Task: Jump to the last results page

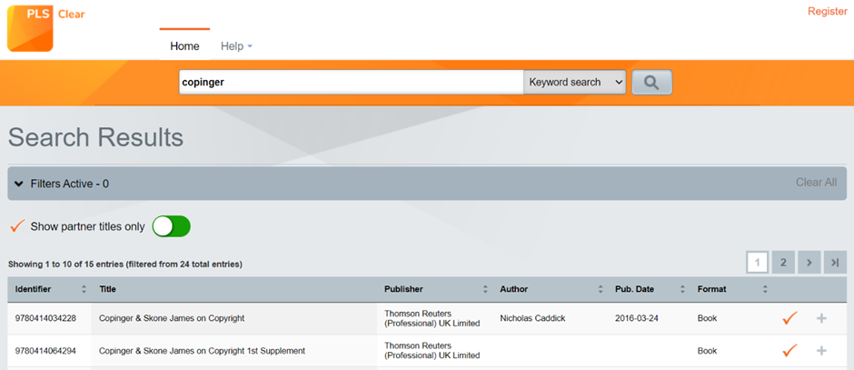Action: pos(835,262)
